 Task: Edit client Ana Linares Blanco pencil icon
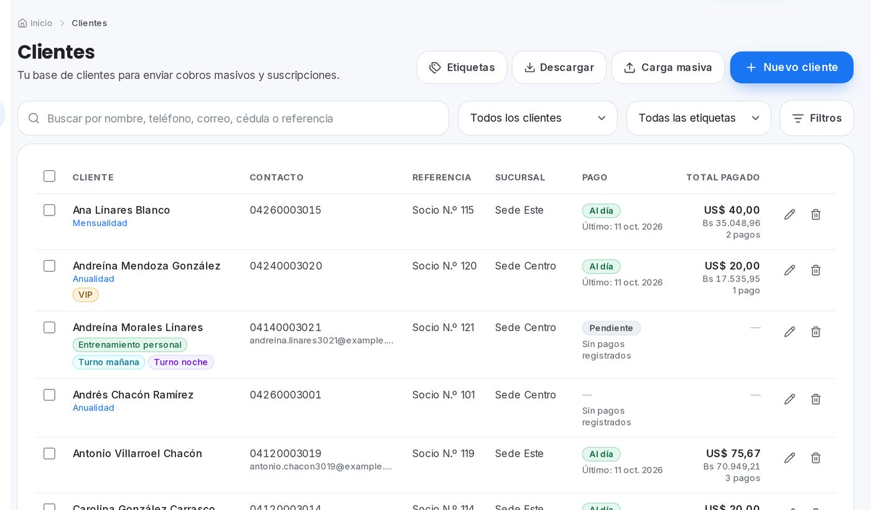[789, 214]
